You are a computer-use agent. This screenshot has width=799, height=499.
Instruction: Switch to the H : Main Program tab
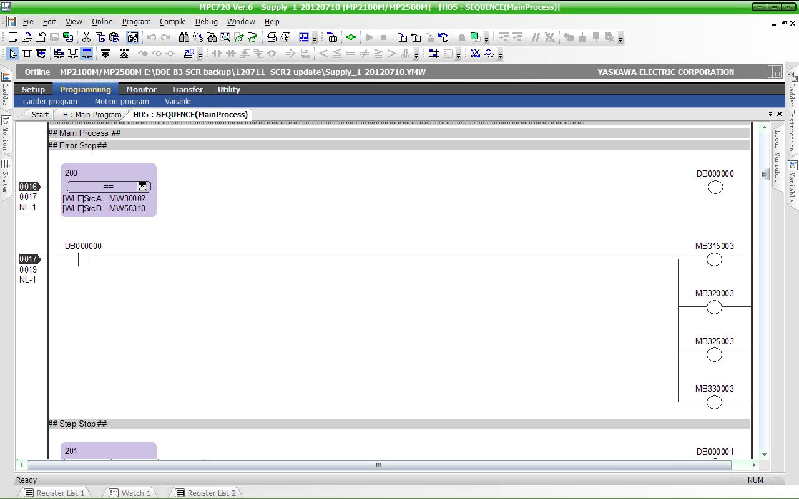(x=92, y=115)
